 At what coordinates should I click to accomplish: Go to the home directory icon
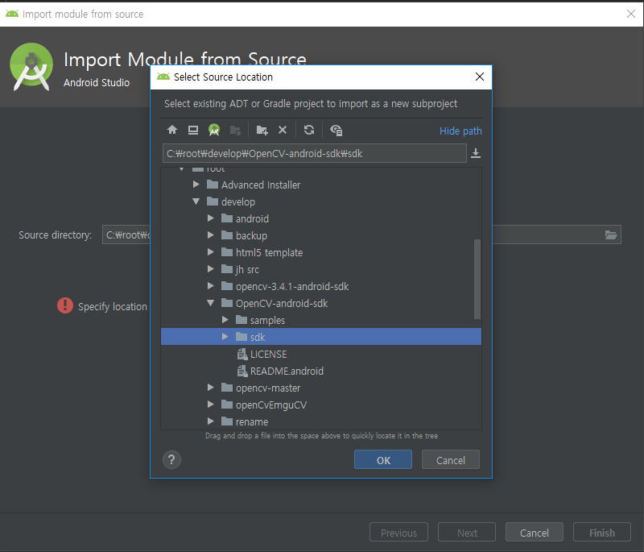coord(172,131)
